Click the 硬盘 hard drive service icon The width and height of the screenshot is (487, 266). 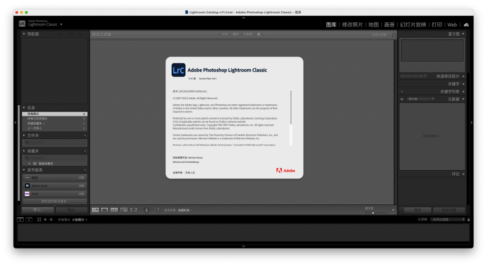click(x=27, y=178)
